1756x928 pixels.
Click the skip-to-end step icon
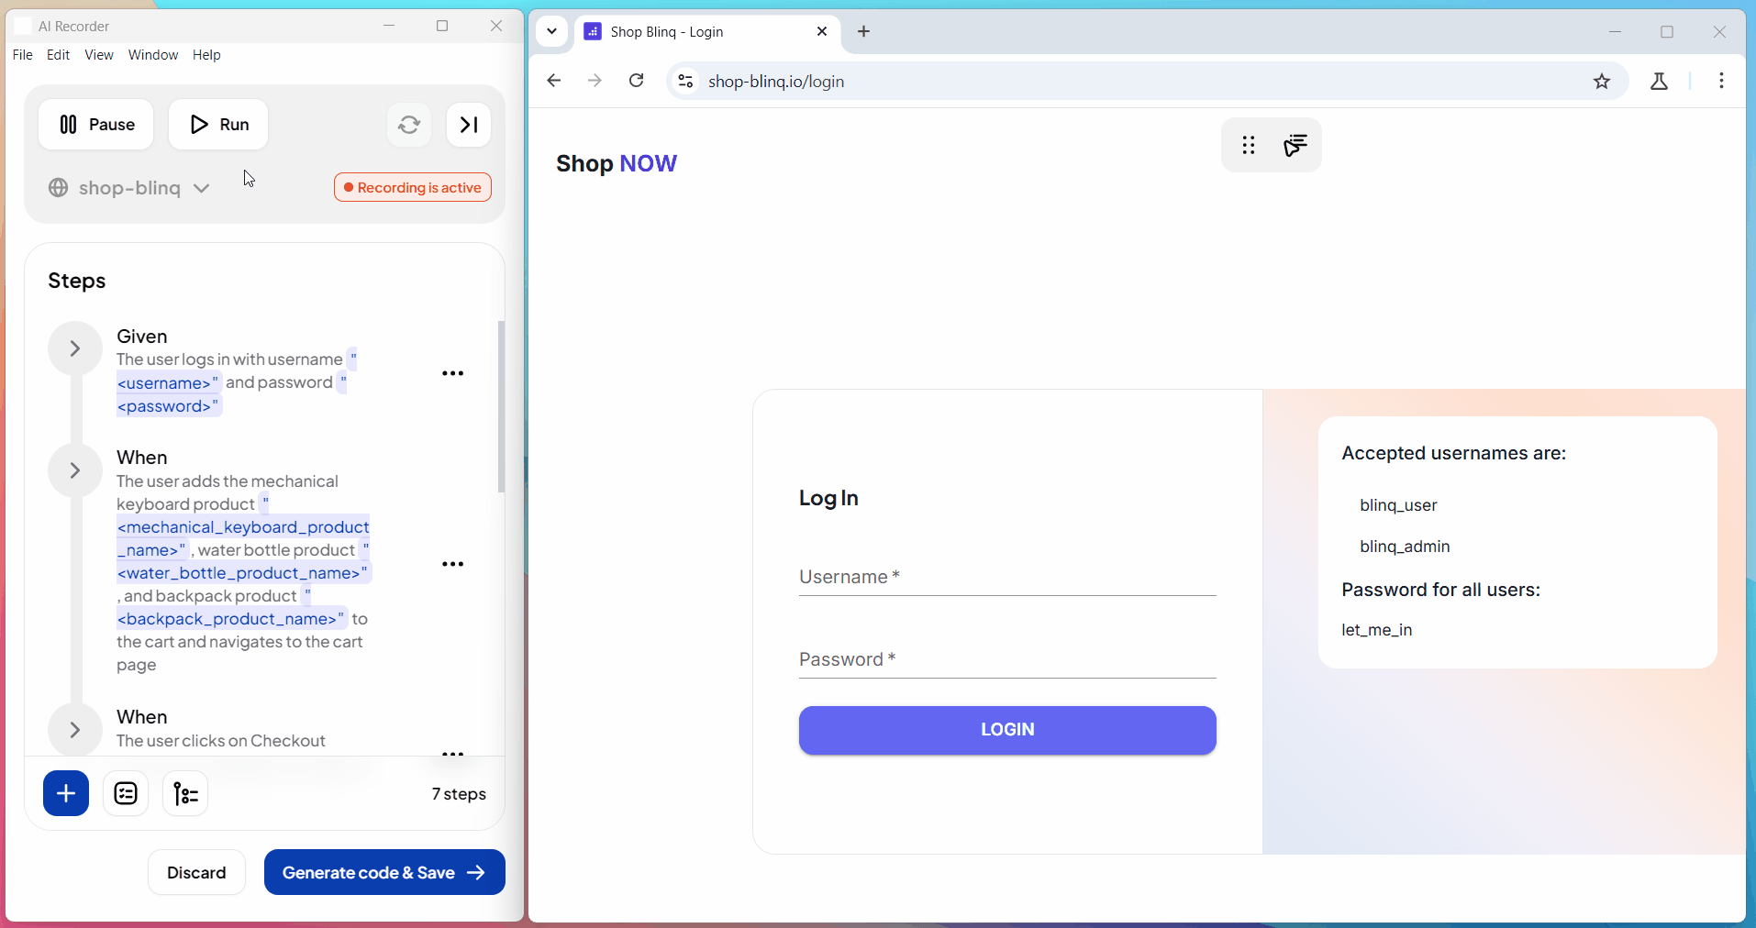[469, 125]
